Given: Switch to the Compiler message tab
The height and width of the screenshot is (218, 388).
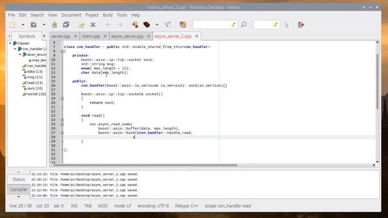Looking at the screenshot, I should tap(19, 190).
